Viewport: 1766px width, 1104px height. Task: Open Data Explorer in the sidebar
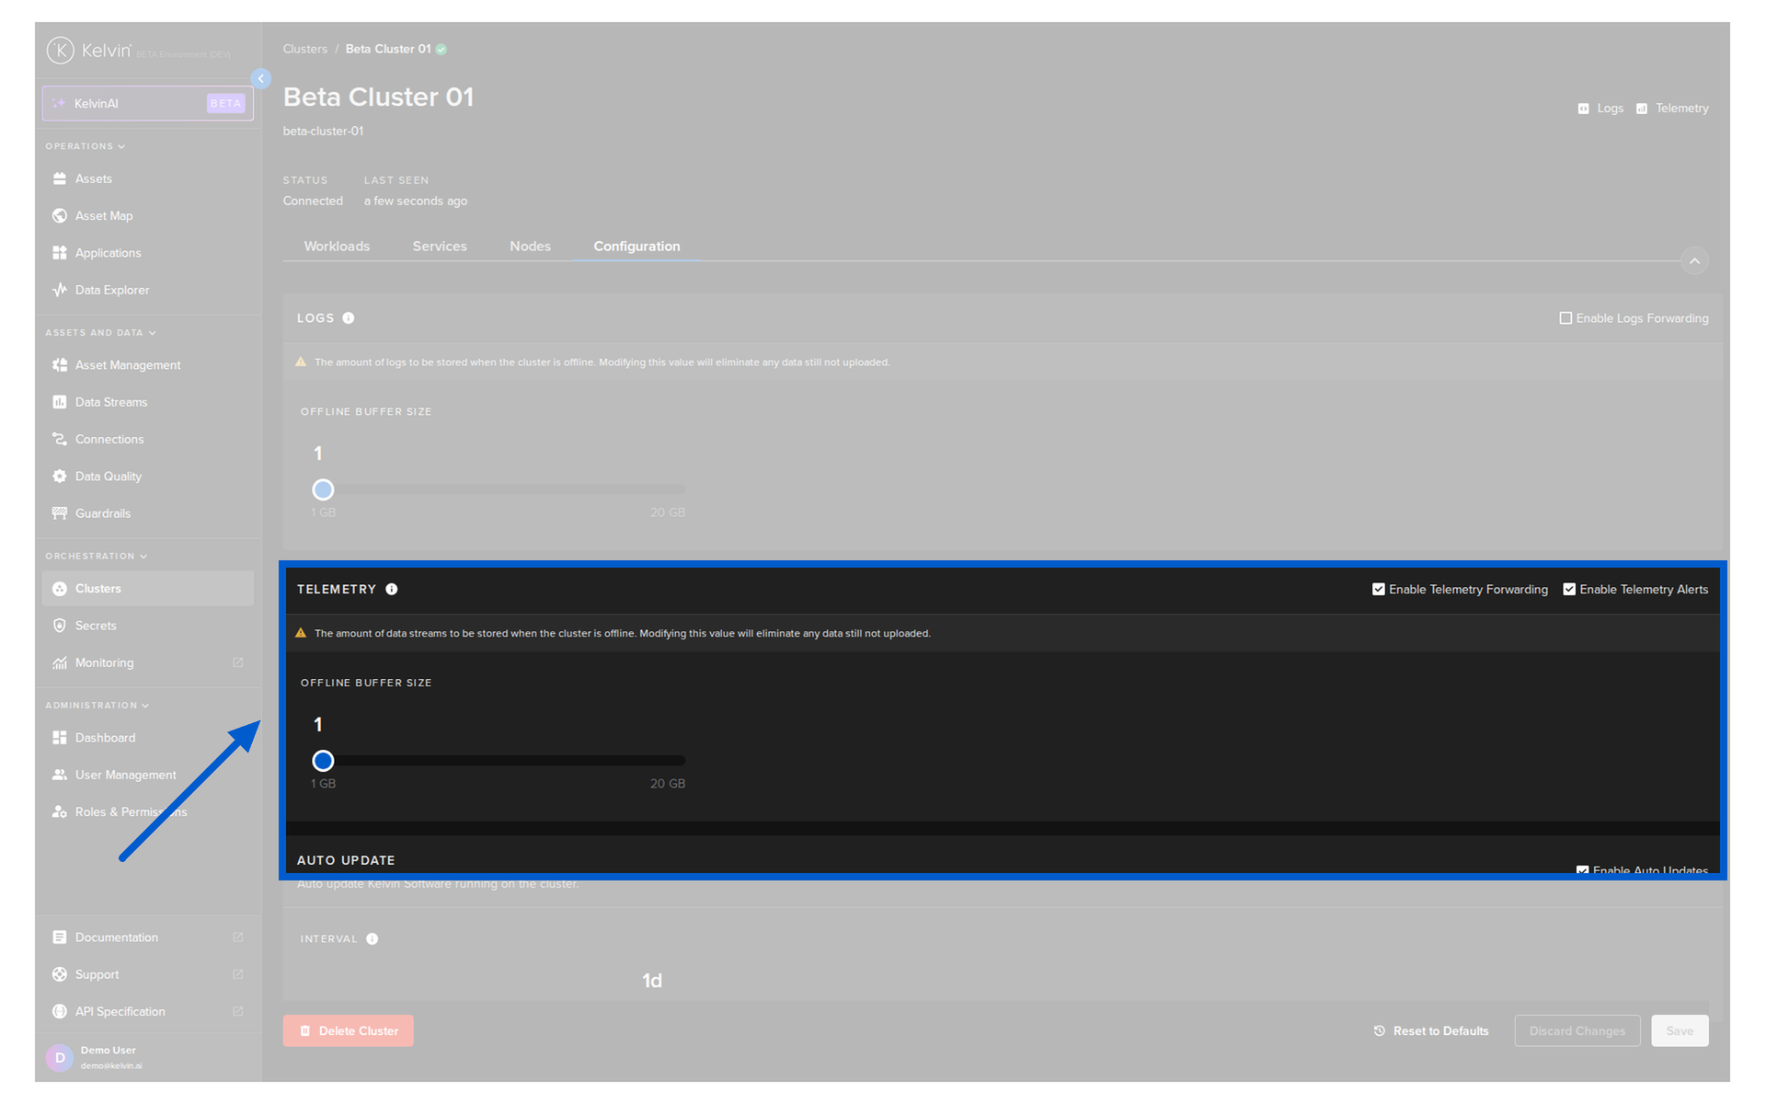click(x=111, y=290)
